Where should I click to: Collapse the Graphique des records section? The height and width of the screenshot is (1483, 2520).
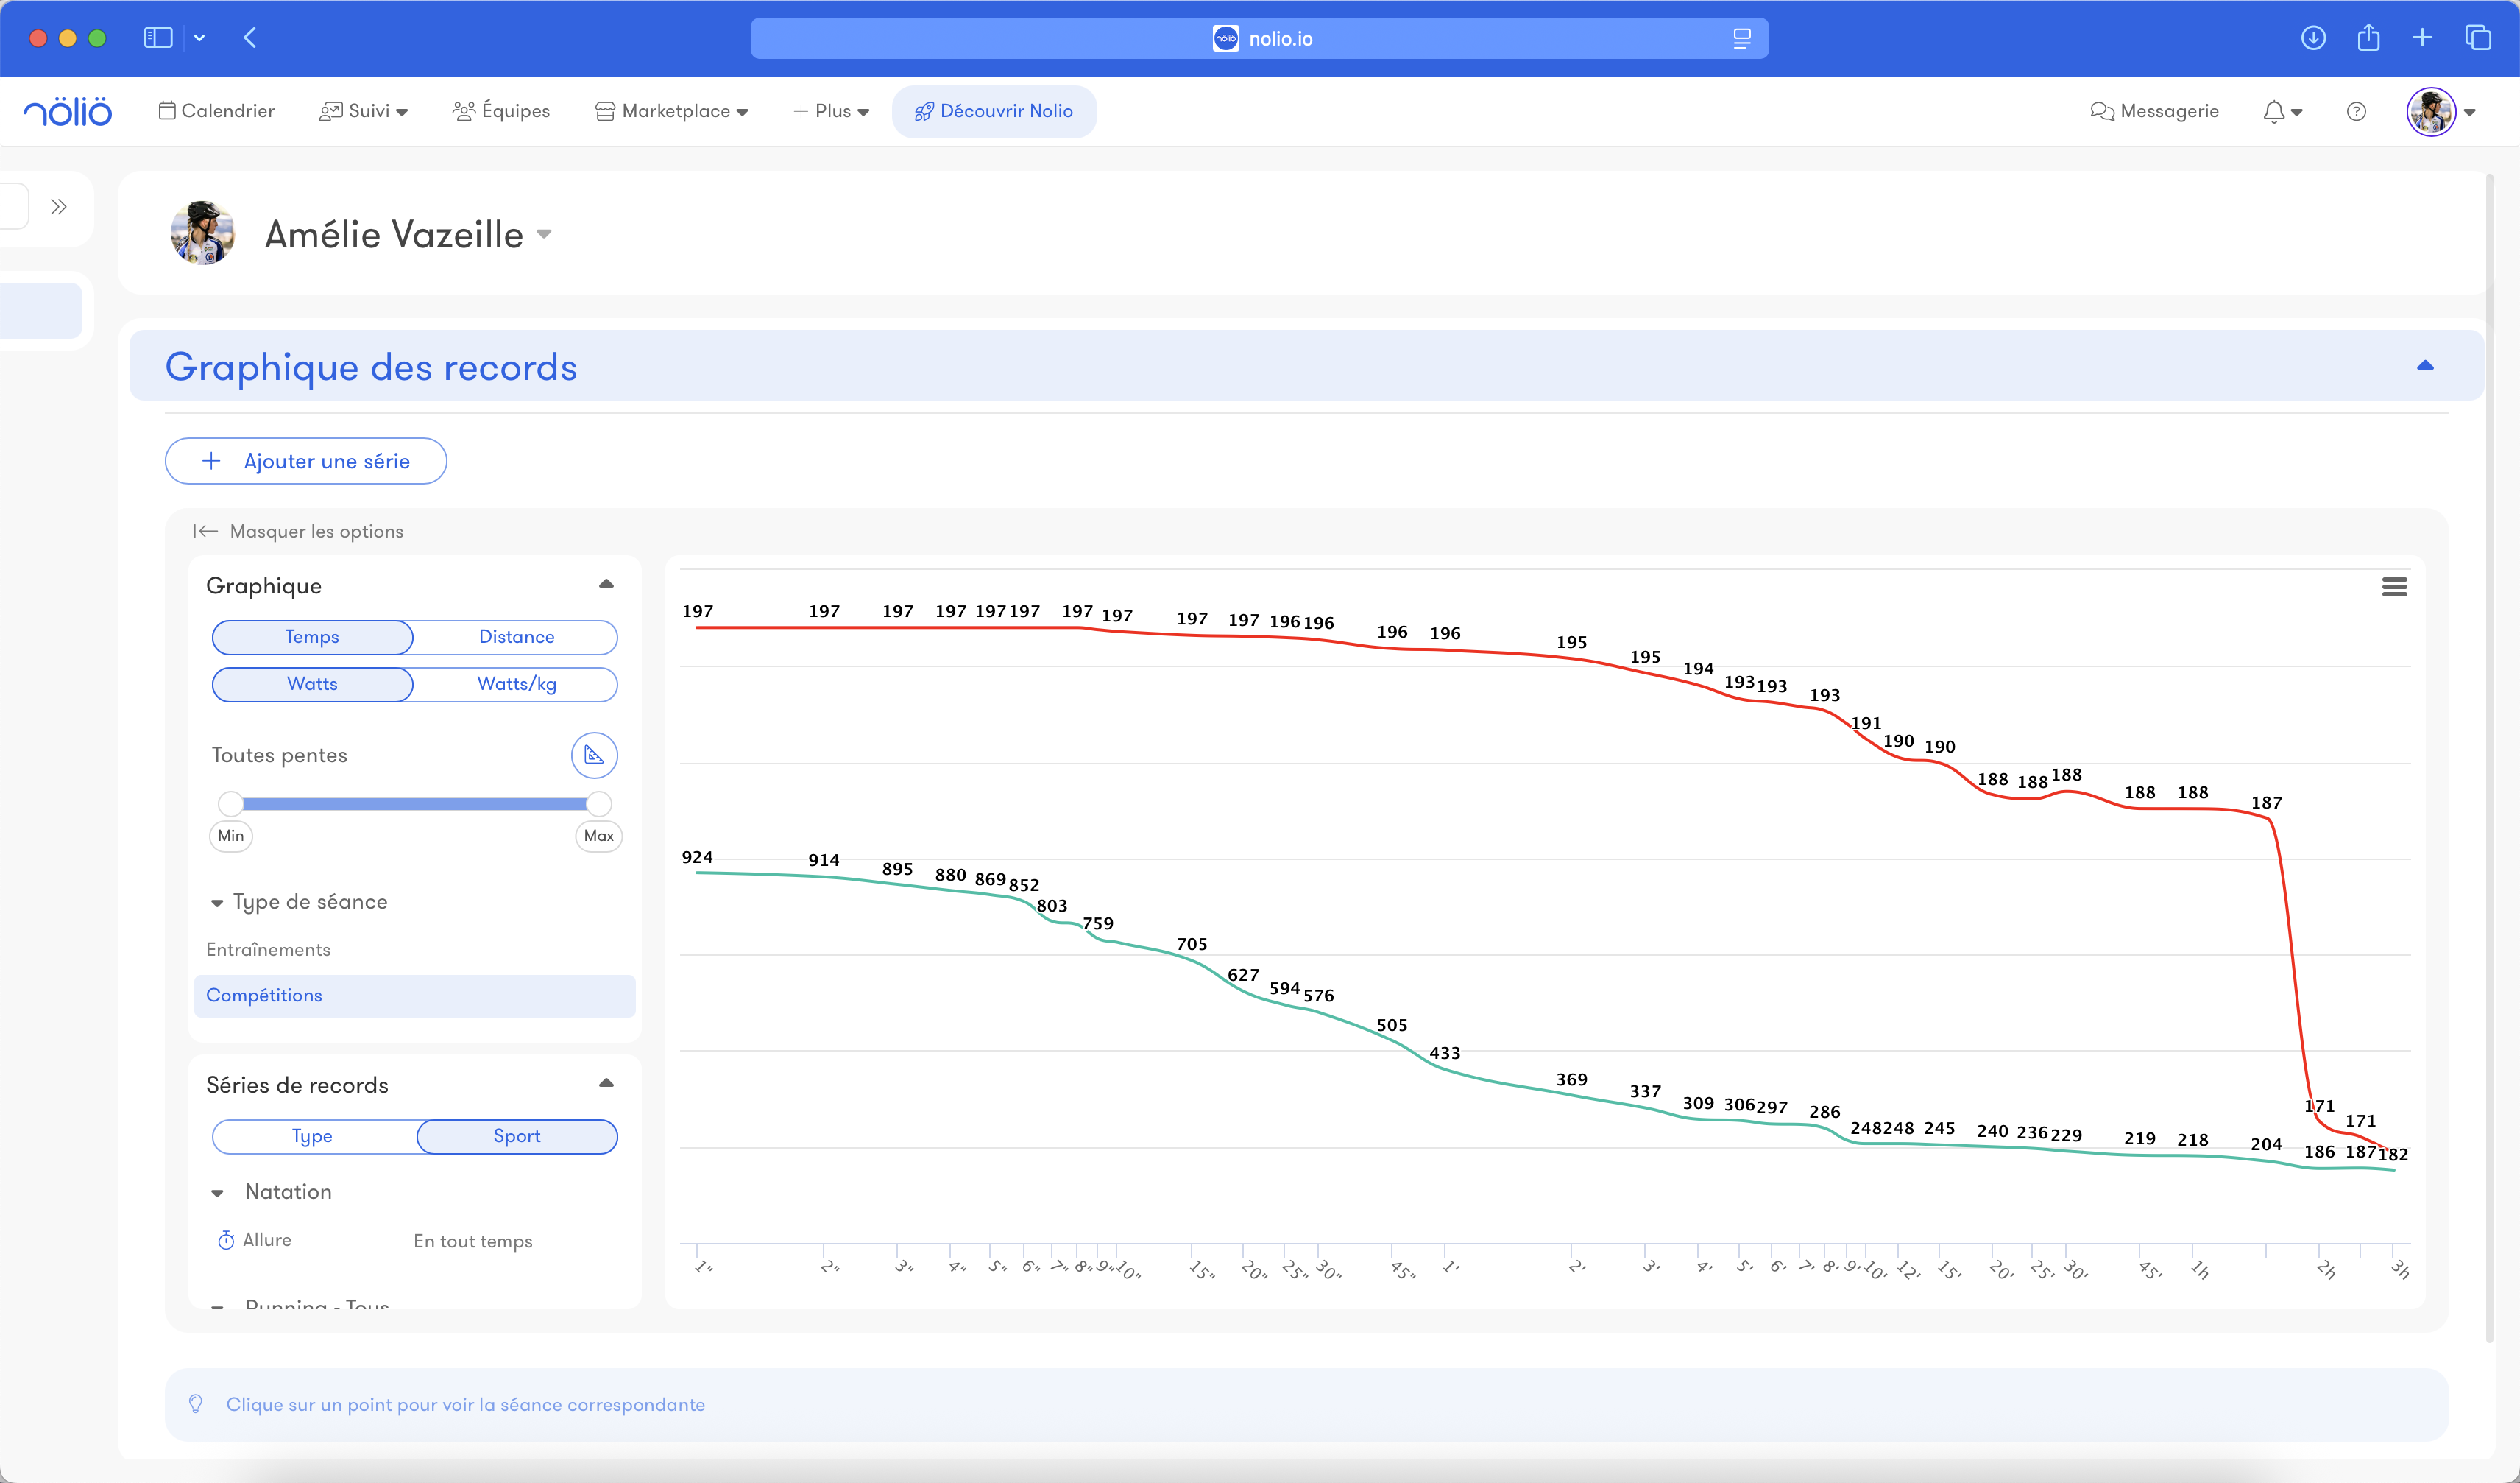coord(2424,366)
